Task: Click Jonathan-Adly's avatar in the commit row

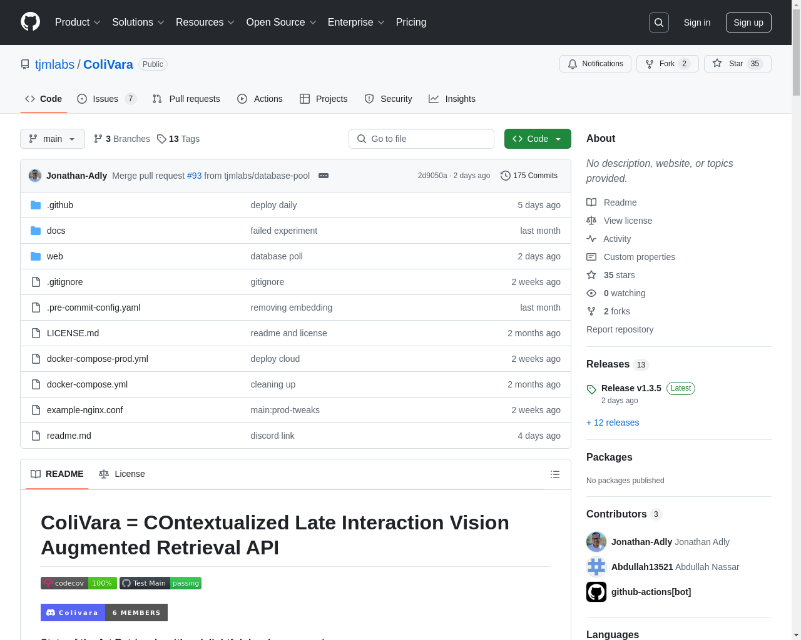Action: (x=35, y=176)
